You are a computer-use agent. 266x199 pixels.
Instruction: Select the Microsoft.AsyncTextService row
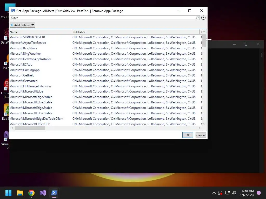pos(105,43)
